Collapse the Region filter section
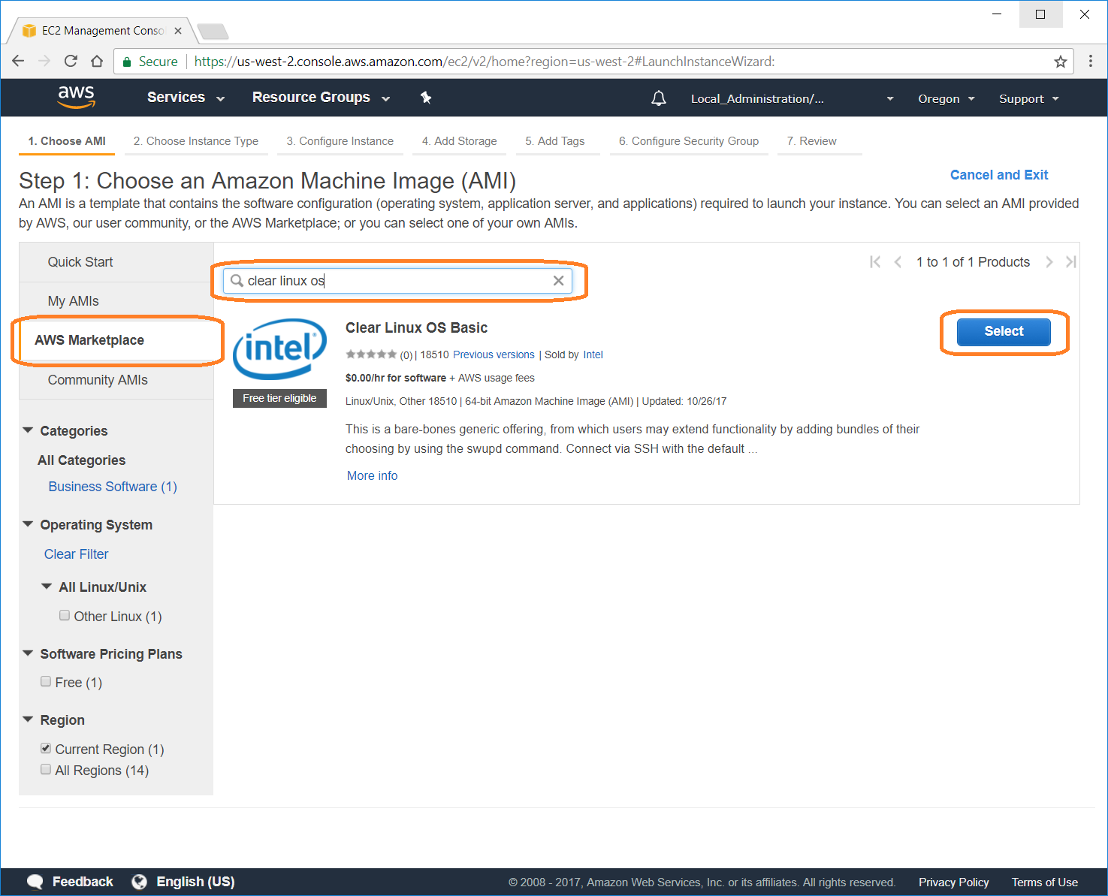The height and width of the screenshot is (896, 1108). pos(28,720)
